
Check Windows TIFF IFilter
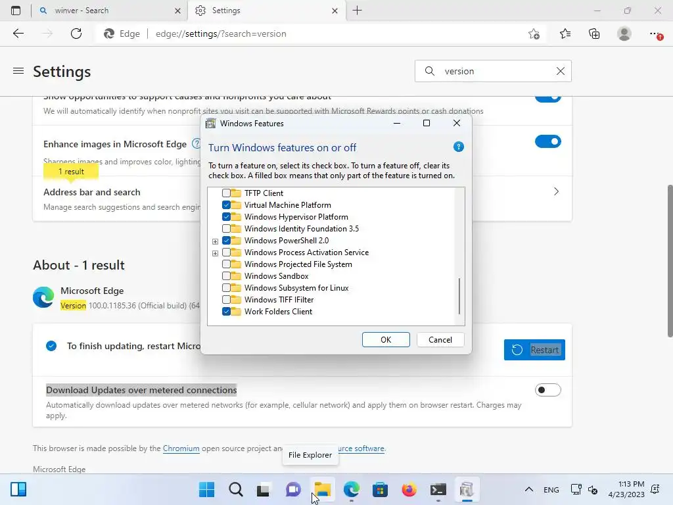coord(226,299)
